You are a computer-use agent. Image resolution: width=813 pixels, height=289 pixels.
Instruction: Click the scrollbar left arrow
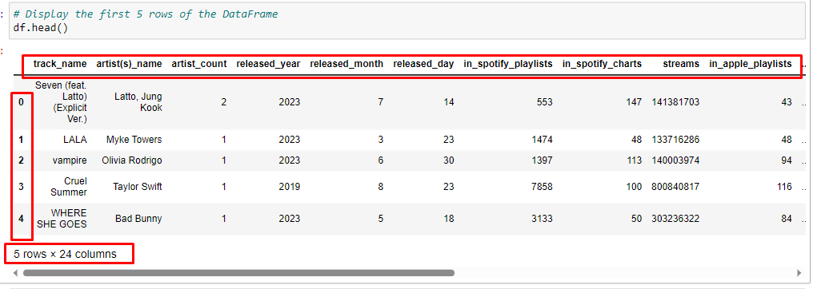pyautogui.click(x=15, y=272)
